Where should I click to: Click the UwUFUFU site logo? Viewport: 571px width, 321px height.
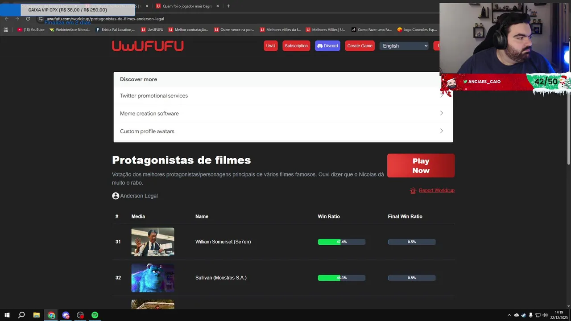tap(148, 46)
